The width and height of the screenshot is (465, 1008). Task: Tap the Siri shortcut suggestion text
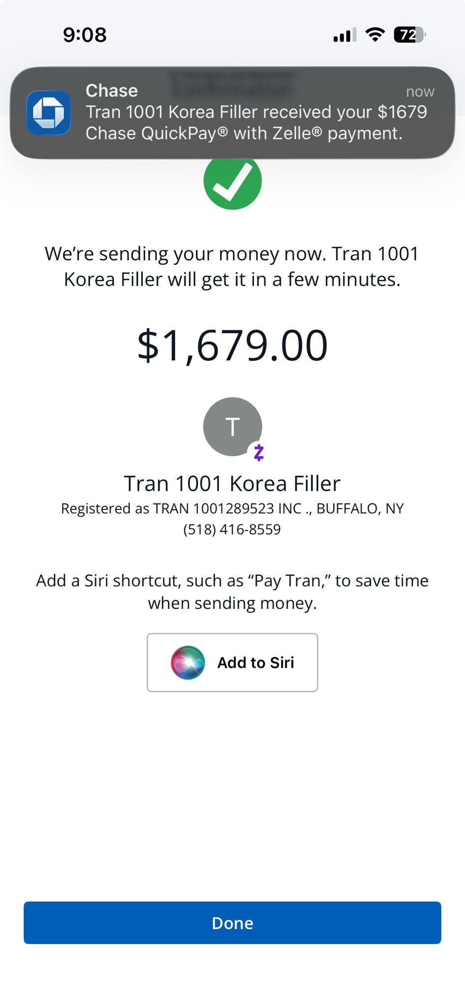[x=232, y=592]
